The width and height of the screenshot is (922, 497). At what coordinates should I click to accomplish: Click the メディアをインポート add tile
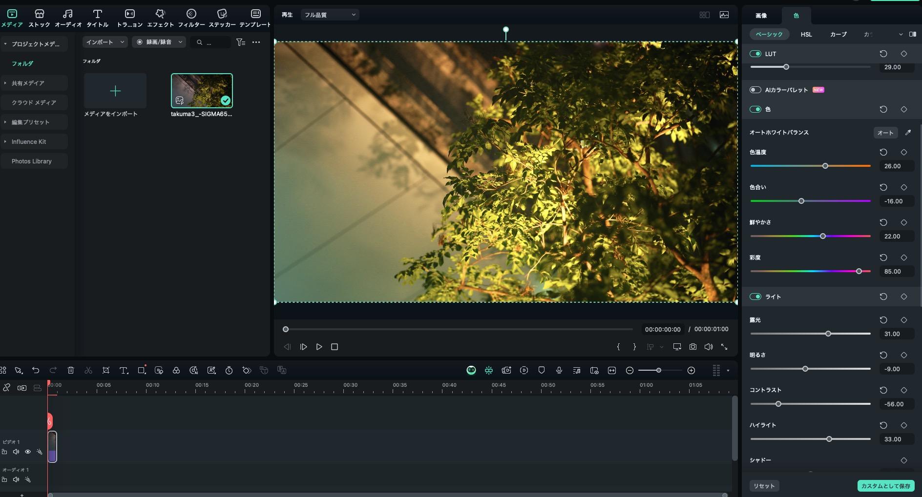[115, 91]
